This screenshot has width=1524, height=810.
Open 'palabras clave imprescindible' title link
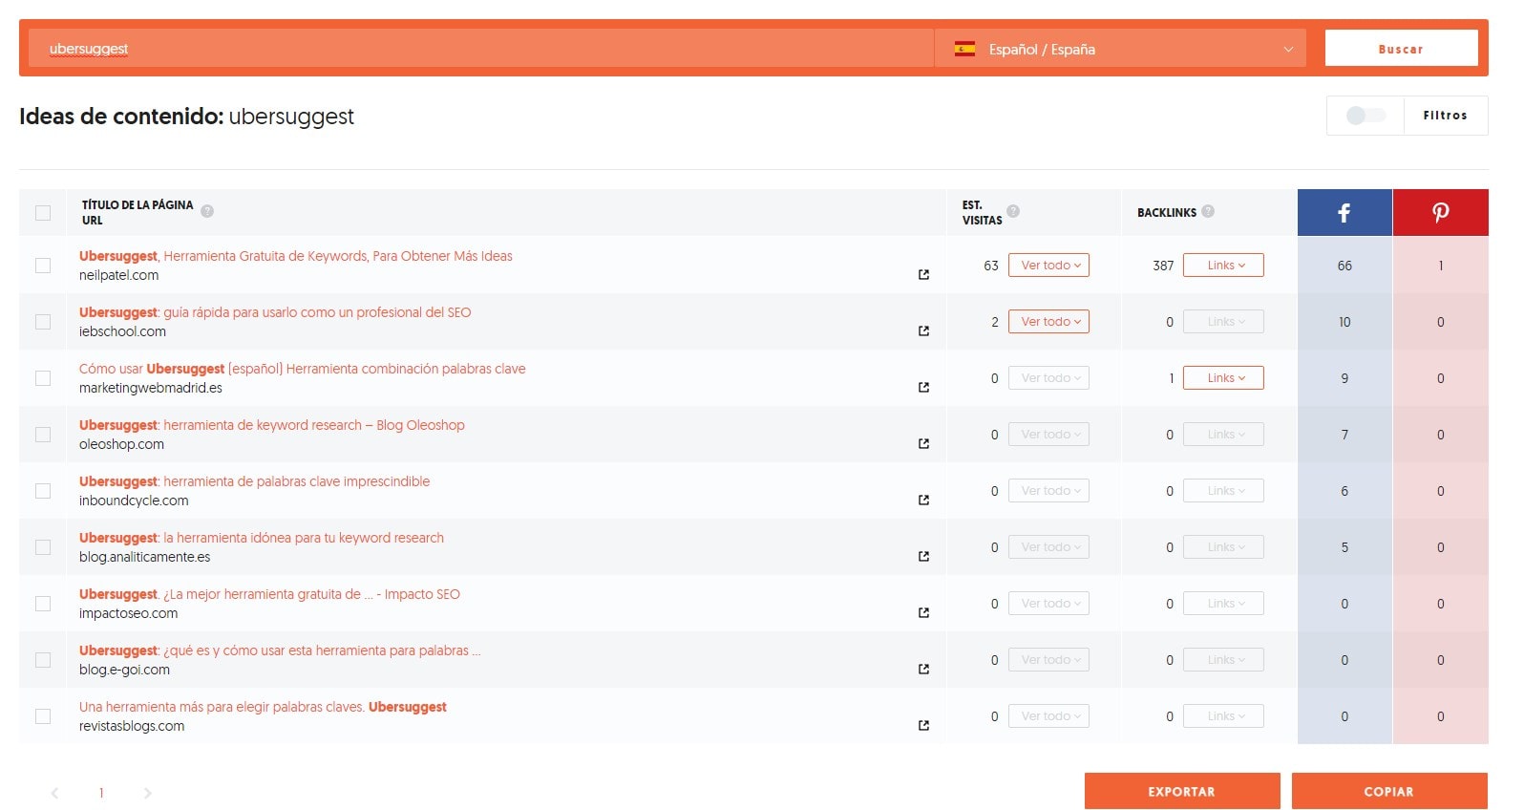[254, 481]
